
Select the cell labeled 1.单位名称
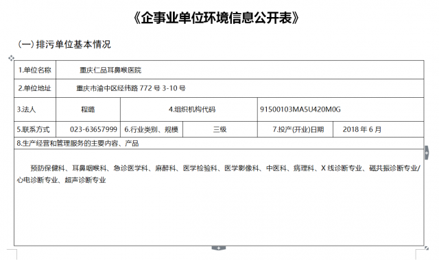(35, 70)
